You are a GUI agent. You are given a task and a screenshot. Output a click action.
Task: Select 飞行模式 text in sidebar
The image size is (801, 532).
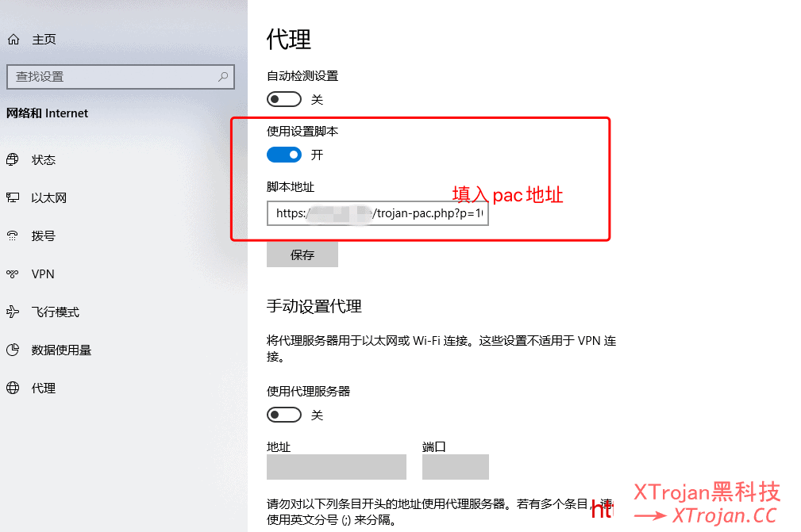55,312
